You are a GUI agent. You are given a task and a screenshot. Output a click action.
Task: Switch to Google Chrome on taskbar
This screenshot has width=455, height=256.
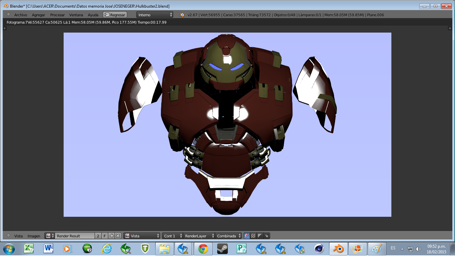203,249
